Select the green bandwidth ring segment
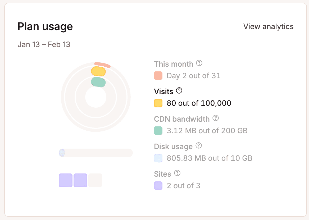Image resolution: width=309 pixels, height=220 pixels. pos(98,82)
